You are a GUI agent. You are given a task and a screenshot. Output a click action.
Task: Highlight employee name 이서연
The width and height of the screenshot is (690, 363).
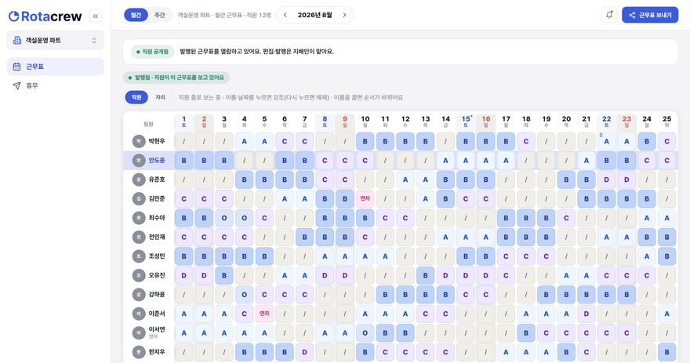(157, 330)
